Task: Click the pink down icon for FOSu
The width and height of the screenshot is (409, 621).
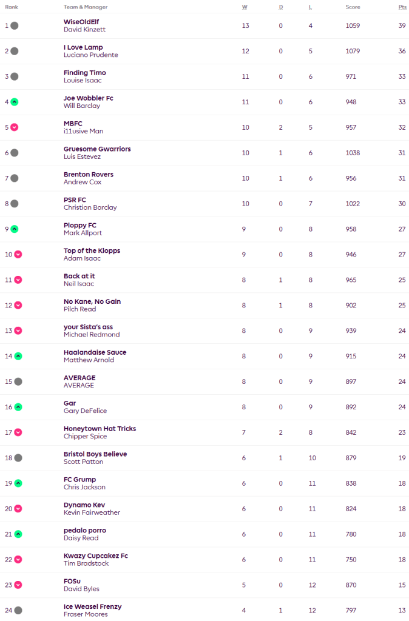Action: point(18,585)
